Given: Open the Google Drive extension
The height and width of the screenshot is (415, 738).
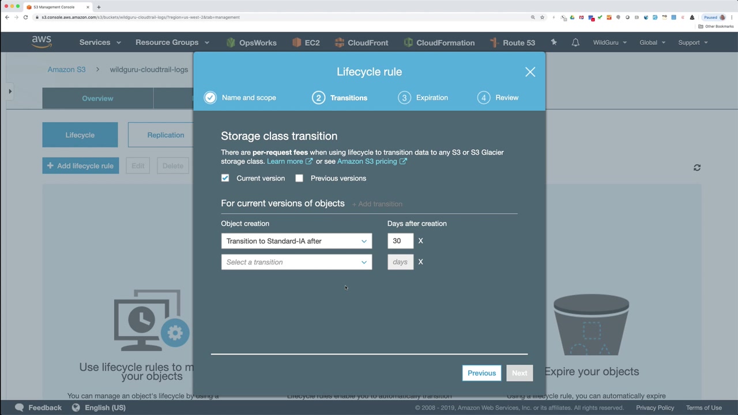Looking at the screenshot, I should 573,17.
